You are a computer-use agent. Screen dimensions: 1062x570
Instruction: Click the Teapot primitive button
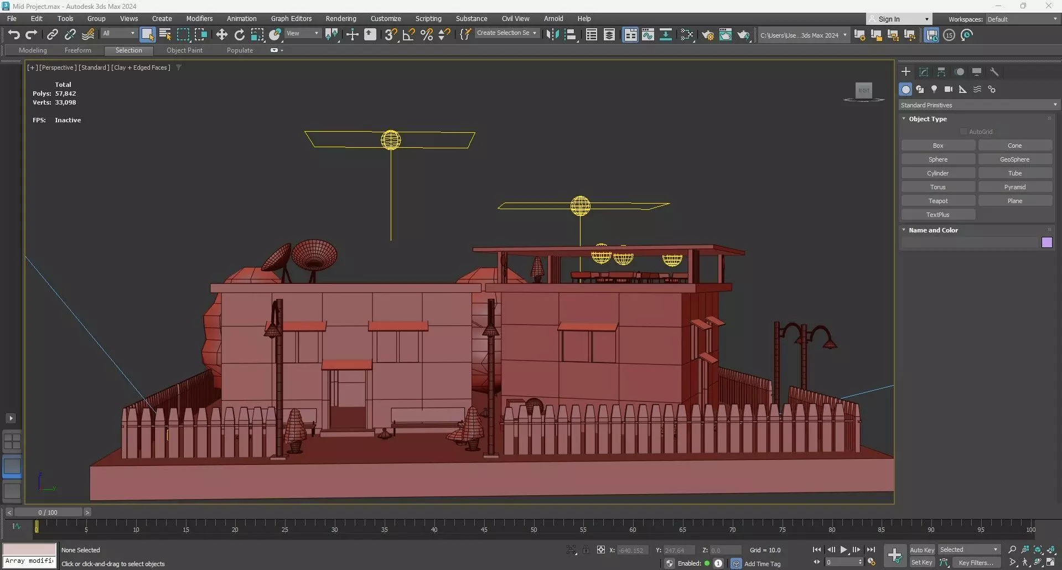click(938, 201)
